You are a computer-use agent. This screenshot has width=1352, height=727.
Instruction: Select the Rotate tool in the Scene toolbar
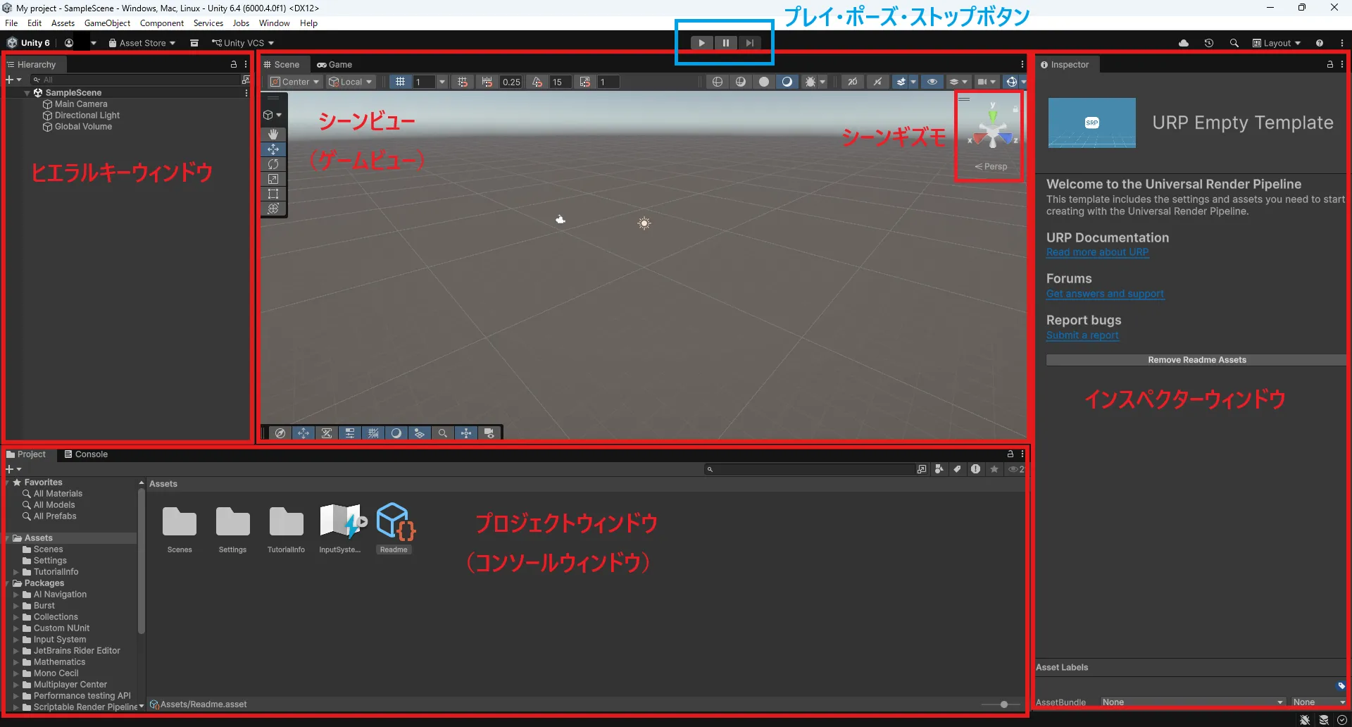coord(273,163)
